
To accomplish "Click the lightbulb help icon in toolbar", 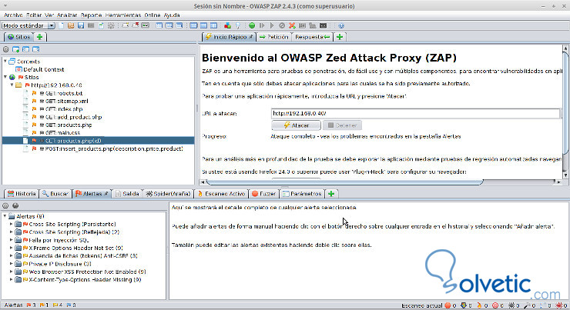I will pyautogui.click(x=238, y=25).
